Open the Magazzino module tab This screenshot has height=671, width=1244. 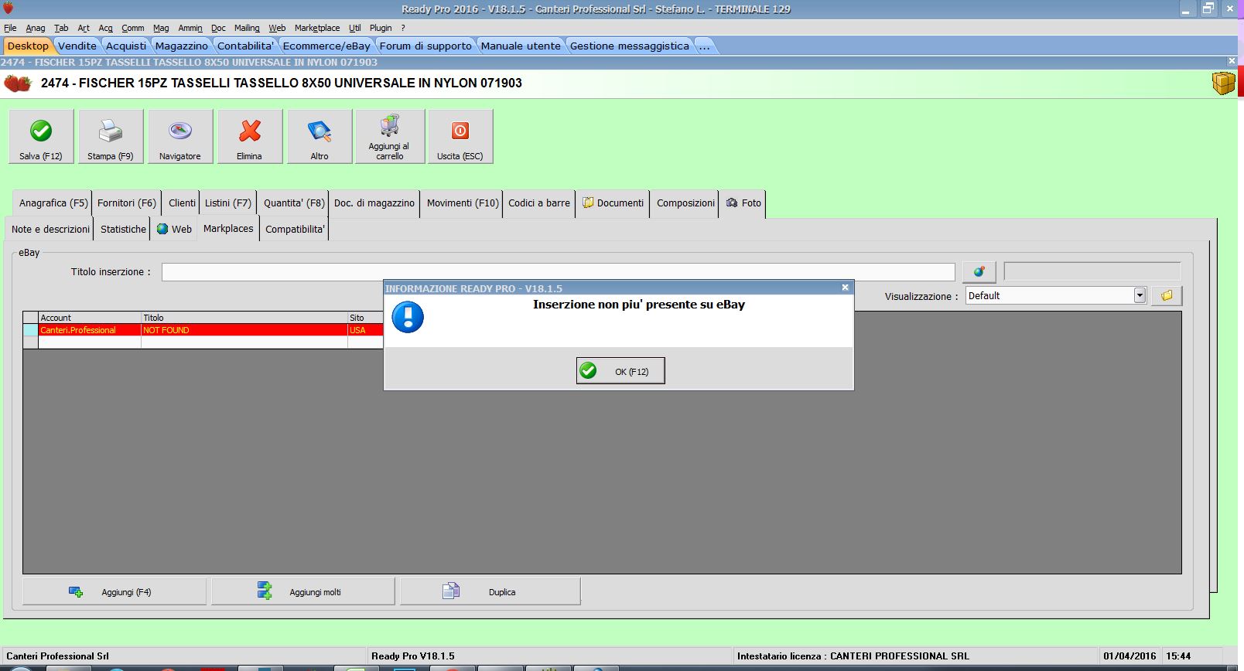(x=182, y=46)
